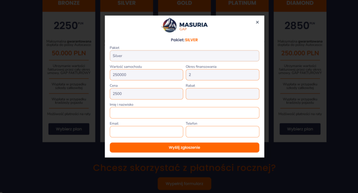Close the Silver package modal dialog
Screen dimensions: 358x193
tap(257, 22)
